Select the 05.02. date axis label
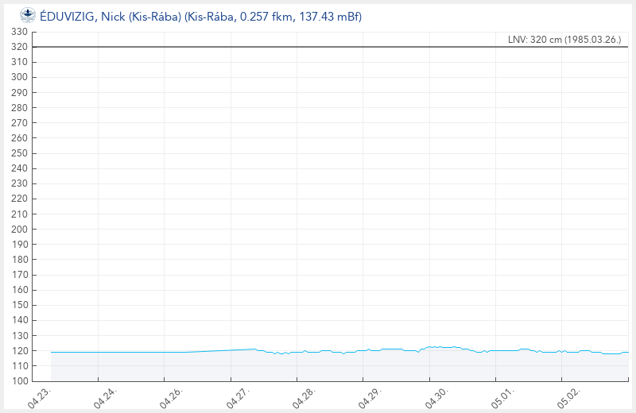 coord(568,398)
